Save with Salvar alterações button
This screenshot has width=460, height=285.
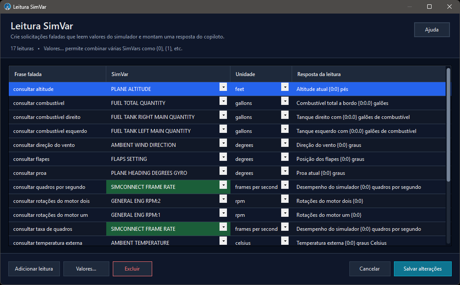pos(422,269)
